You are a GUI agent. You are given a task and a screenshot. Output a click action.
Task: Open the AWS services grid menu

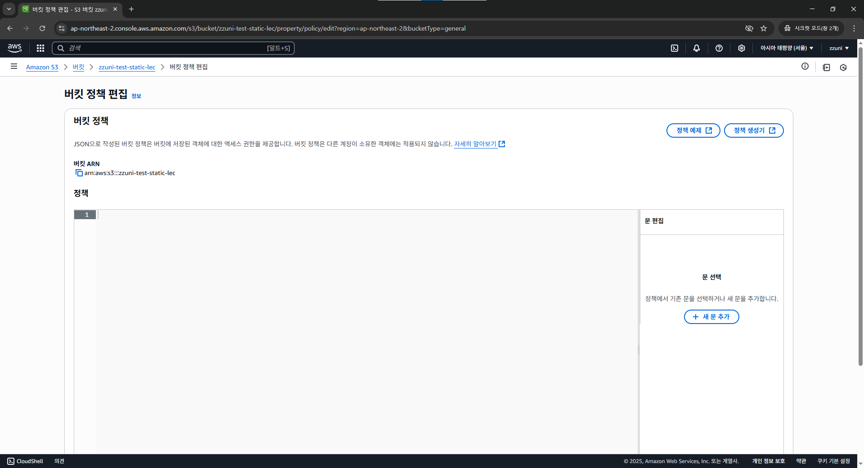coord(40,48)
